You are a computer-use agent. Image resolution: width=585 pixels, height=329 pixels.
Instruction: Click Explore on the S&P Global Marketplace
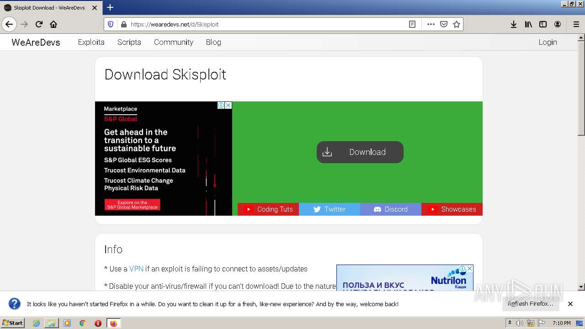(132, 205)
